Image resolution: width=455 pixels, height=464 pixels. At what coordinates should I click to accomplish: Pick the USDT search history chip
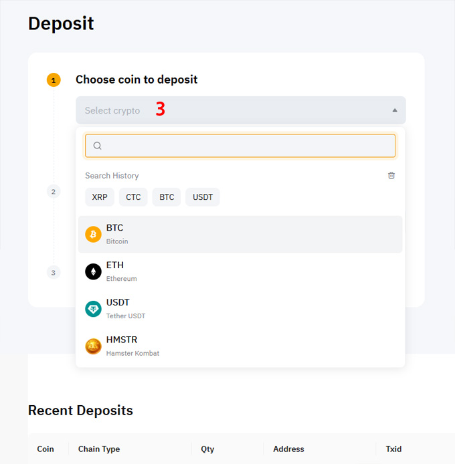pos(203,197)
